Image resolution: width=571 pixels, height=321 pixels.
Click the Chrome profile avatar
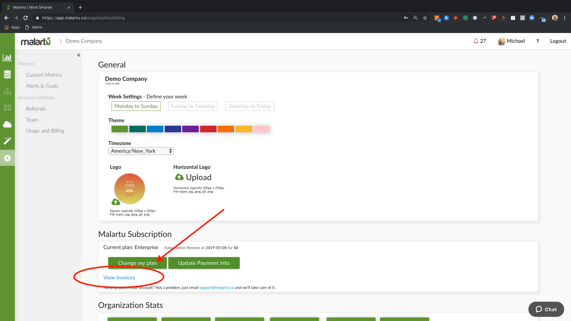(555, 18)
